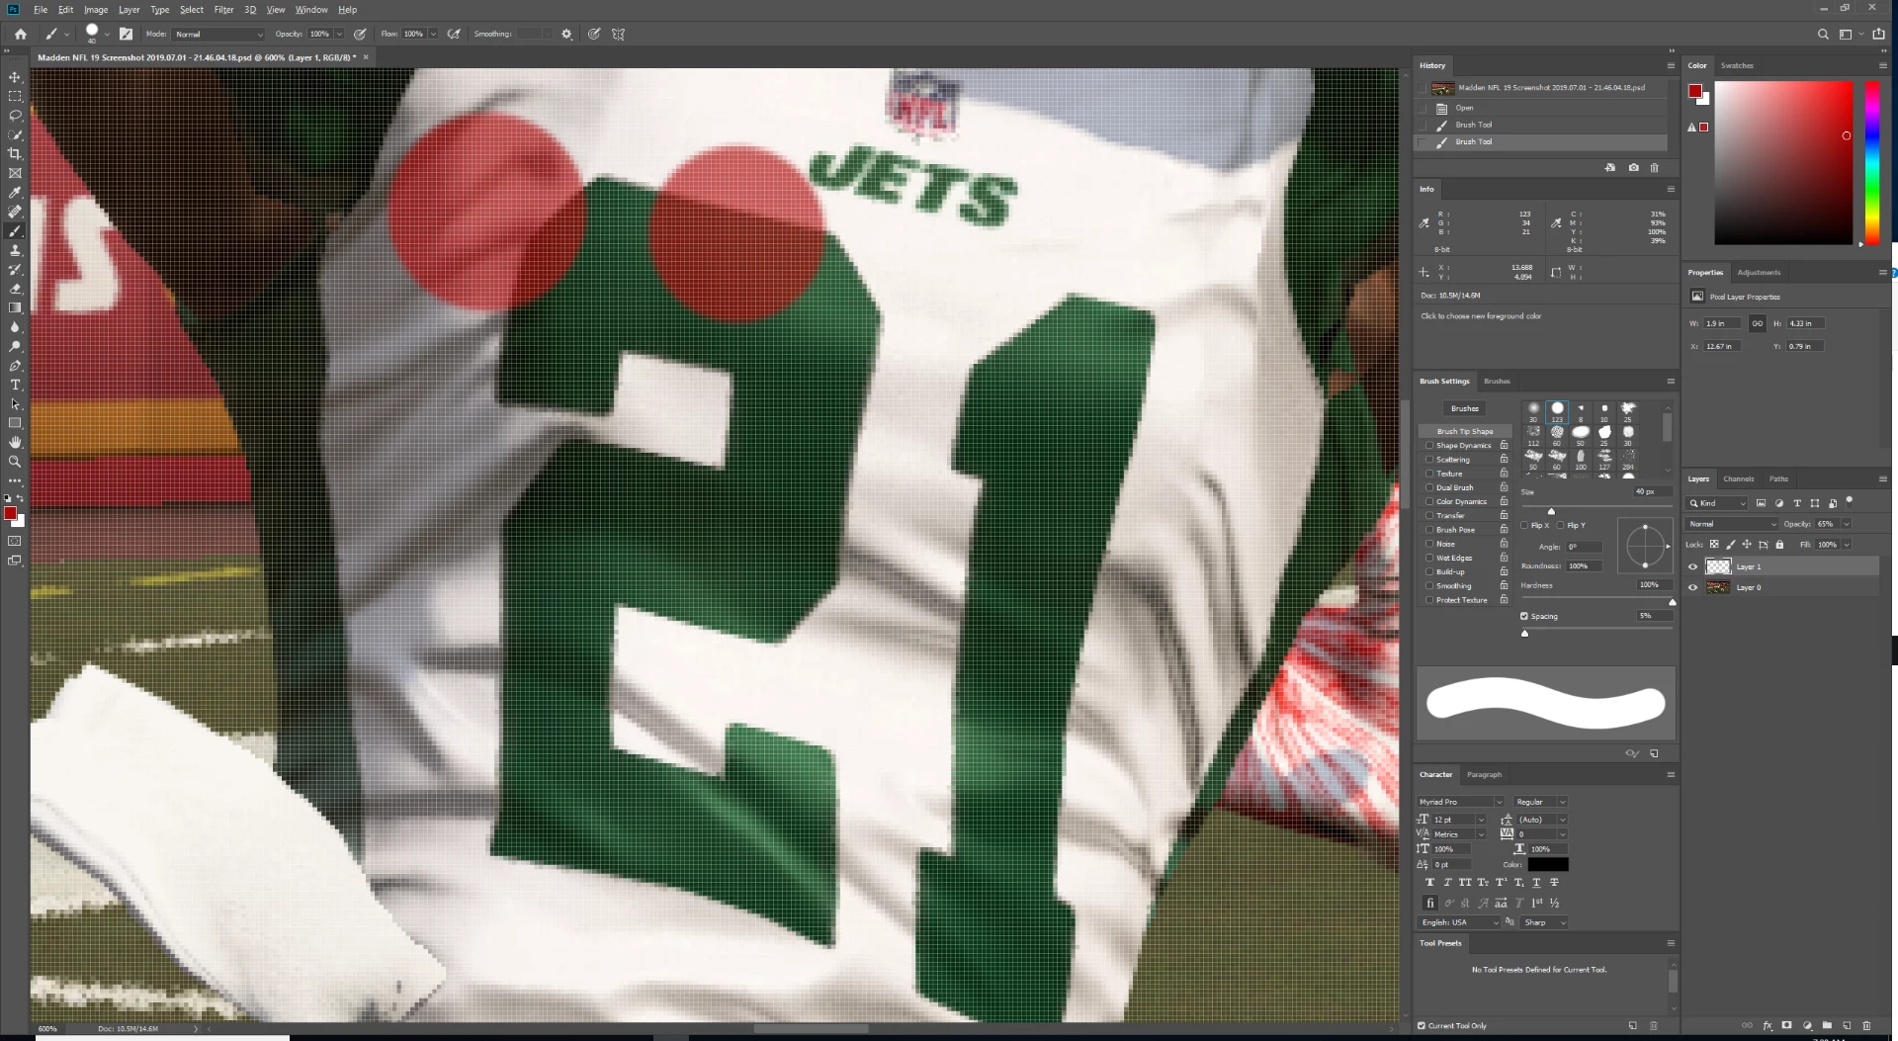
Task: Select the Move tool
Action: (x=15, y=77)
